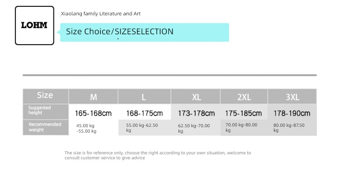Choose the 2XL size header cell
Viewport: 339px width, 185px height.
tap(244, 97)
